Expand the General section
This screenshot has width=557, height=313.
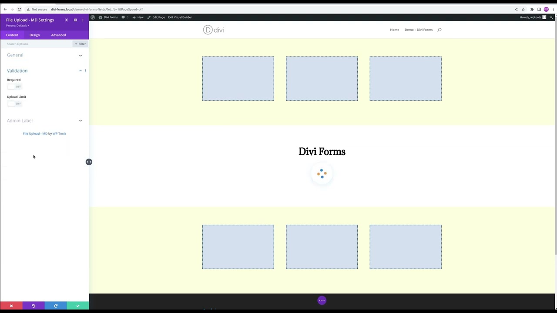[81, 55]
